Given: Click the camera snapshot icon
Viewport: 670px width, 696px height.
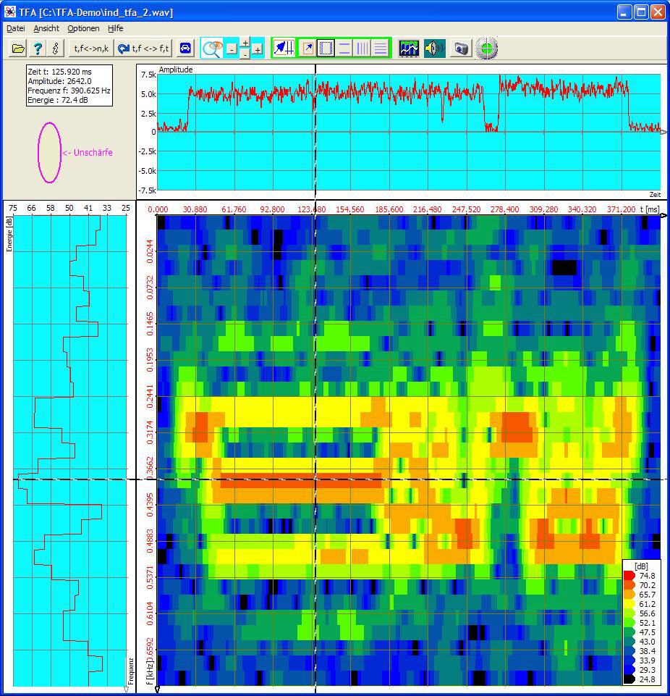Looking at the screenshot, I should (x=462, y=49).
